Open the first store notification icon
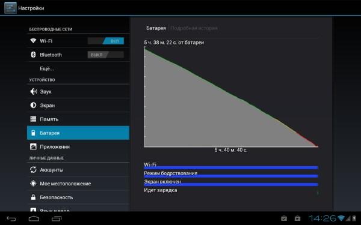Viewport: 361px width, 225px height. 284,218
